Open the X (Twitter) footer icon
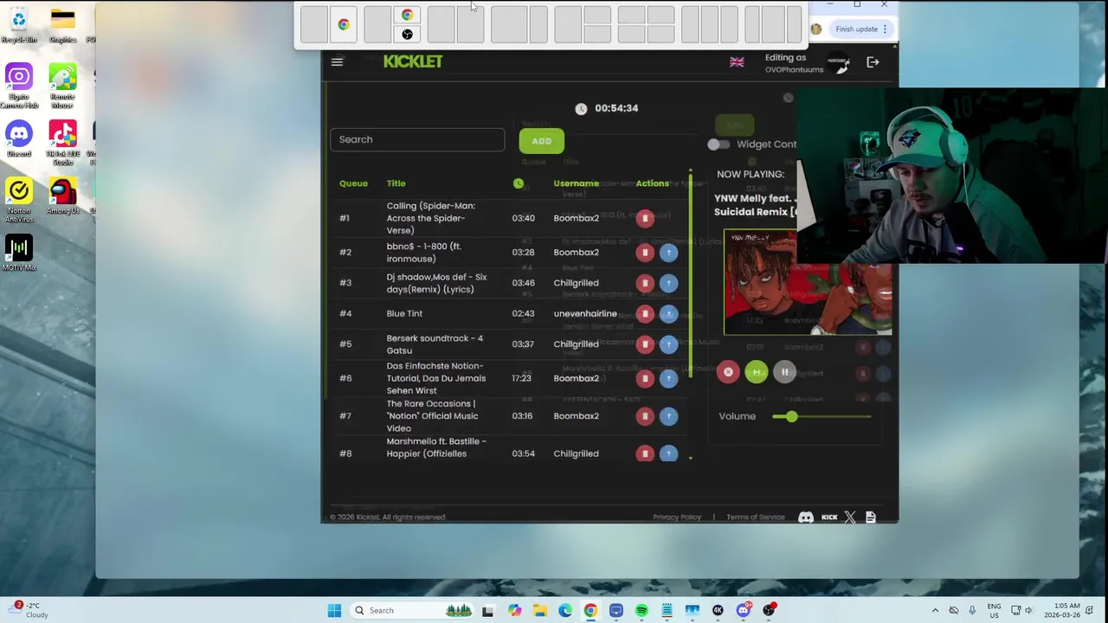1108x623 pixels. [850, 517]
